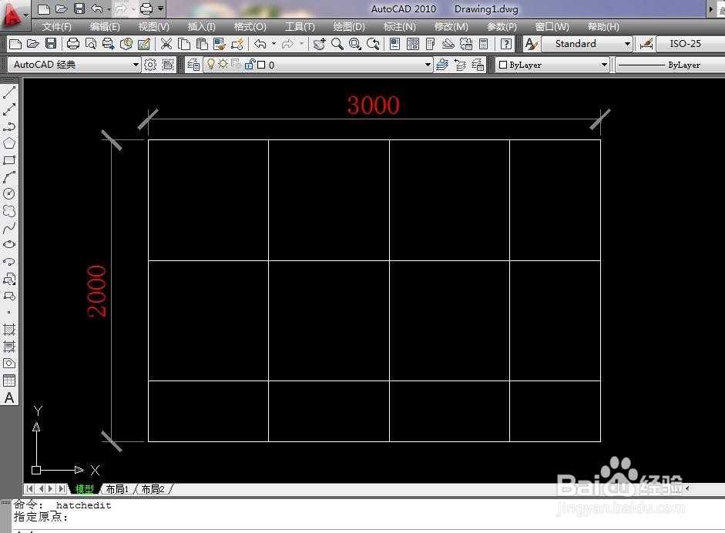
Task: Select the Construction Line tool
Action: (x=9, y=109)
